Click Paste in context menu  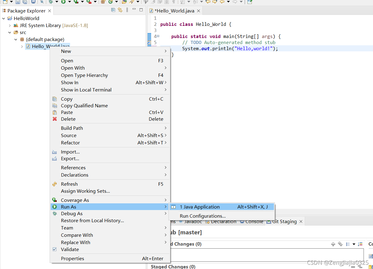click(110, 112)
